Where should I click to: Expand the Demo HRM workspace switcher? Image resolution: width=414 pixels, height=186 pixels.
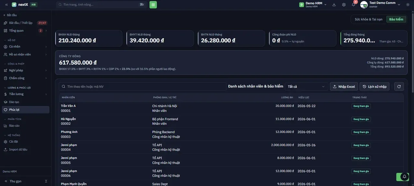[x=312, y=5]
